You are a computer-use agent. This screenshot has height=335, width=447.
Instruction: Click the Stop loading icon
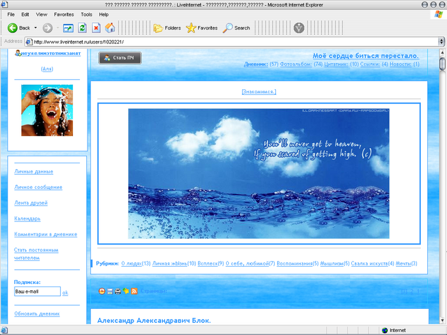coord(96,28)
